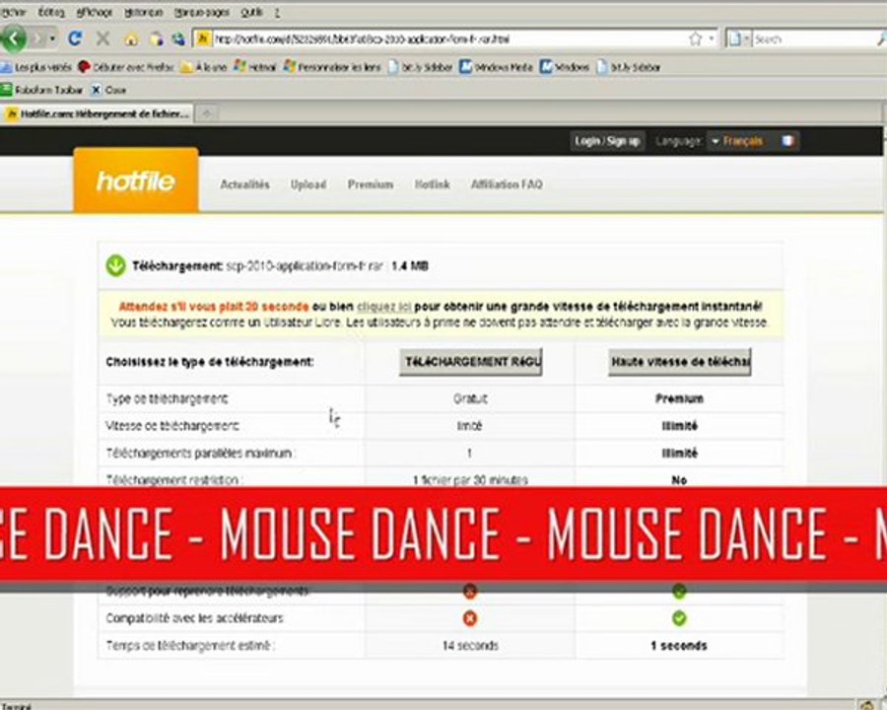This screenshot has width=887, height=710.
Task: Click the 'Gratuit' cell
Action: coord(470,398)
